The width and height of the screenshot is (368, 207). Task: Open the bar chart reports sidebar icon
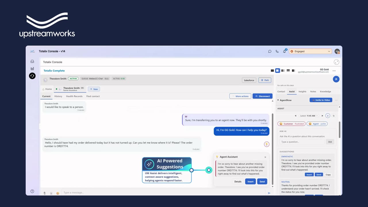point(32,68)
